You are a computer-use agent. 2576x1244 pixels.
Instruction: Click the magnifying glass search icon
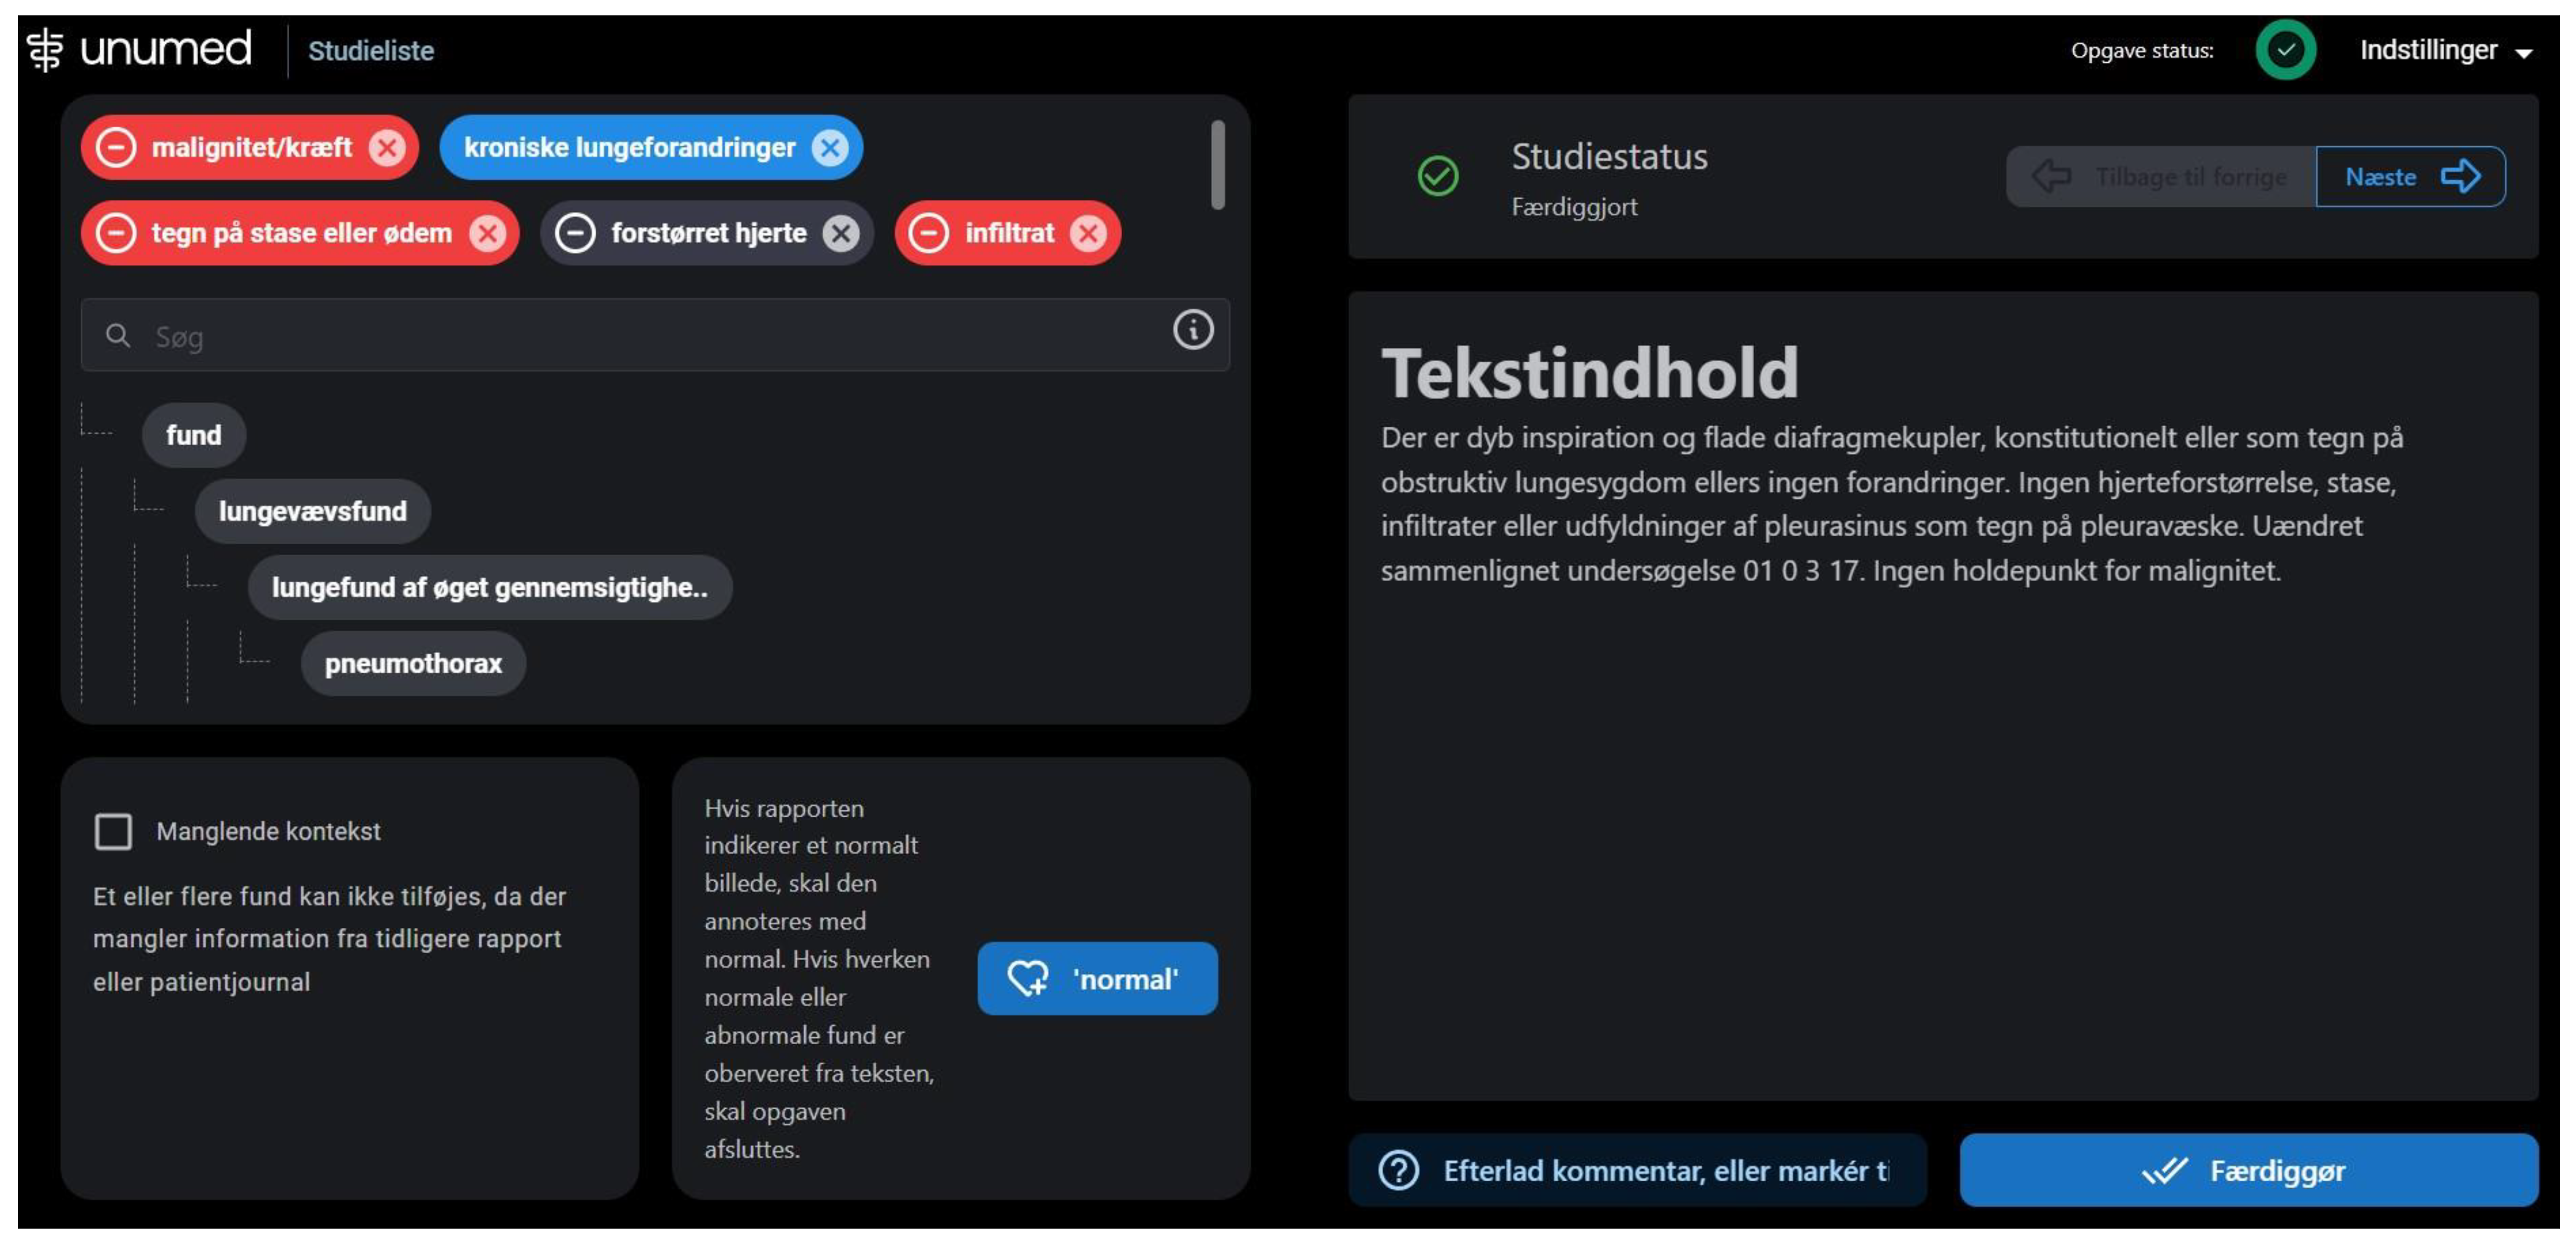[118, 336]
